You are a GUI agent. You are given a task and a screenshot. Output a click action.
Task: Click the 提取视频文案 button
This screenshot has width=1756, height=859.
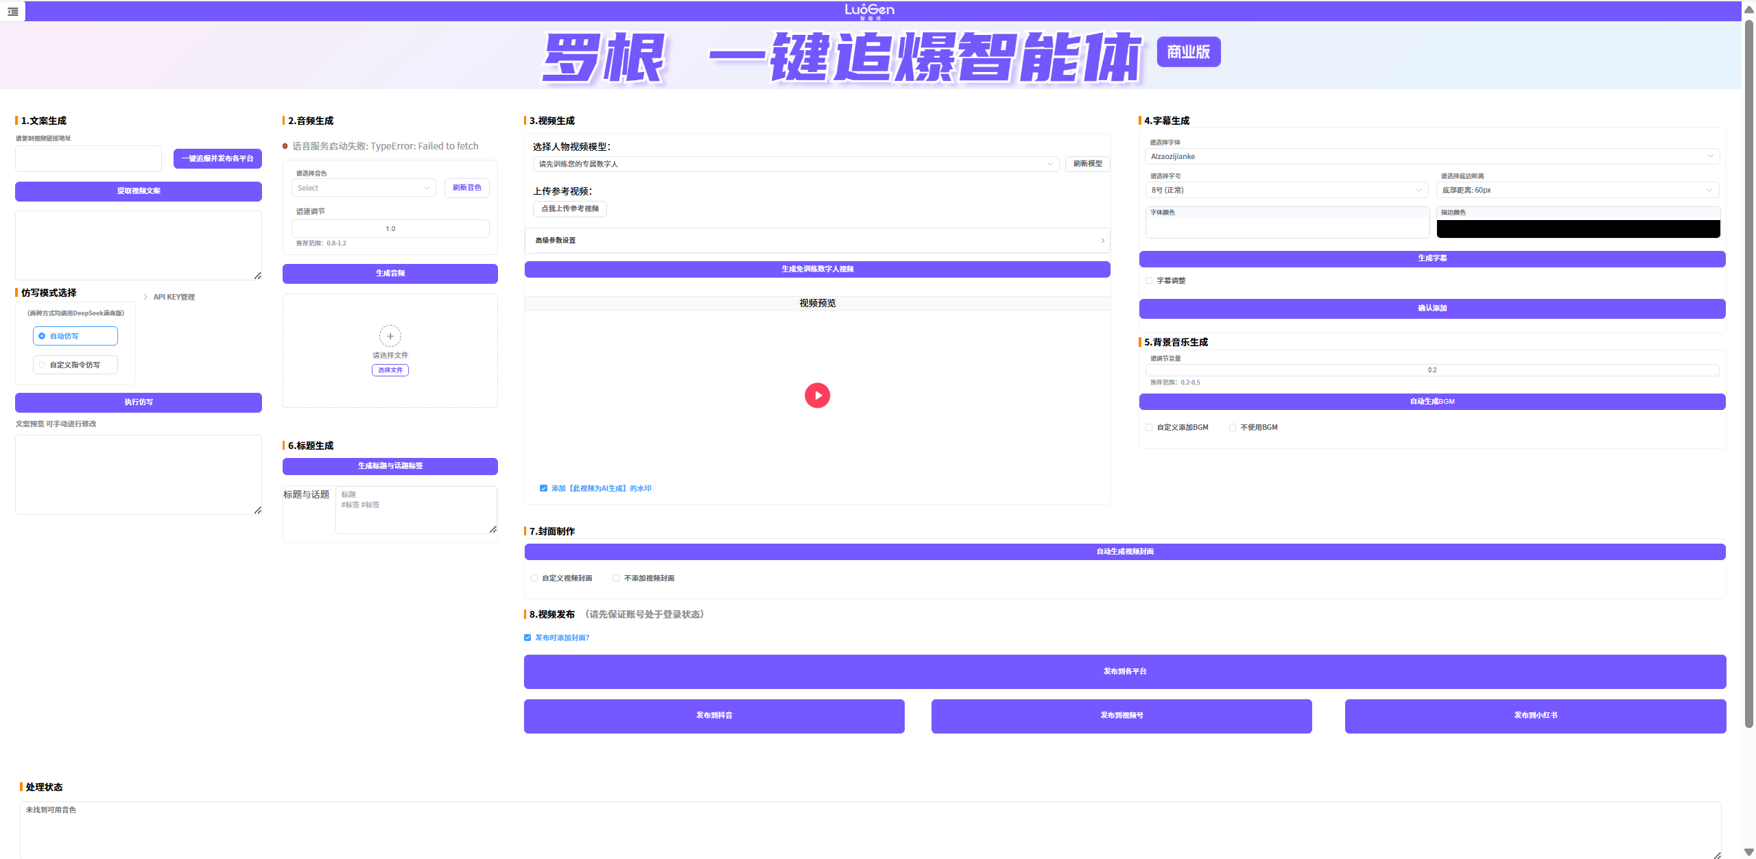click(138, 191)
